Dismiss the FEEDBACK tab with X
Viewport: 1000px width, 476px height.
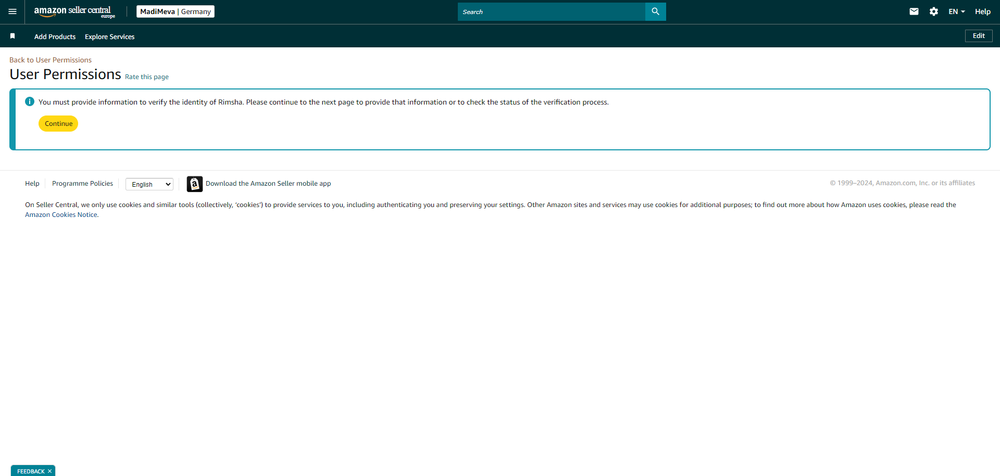pos(50,471)
